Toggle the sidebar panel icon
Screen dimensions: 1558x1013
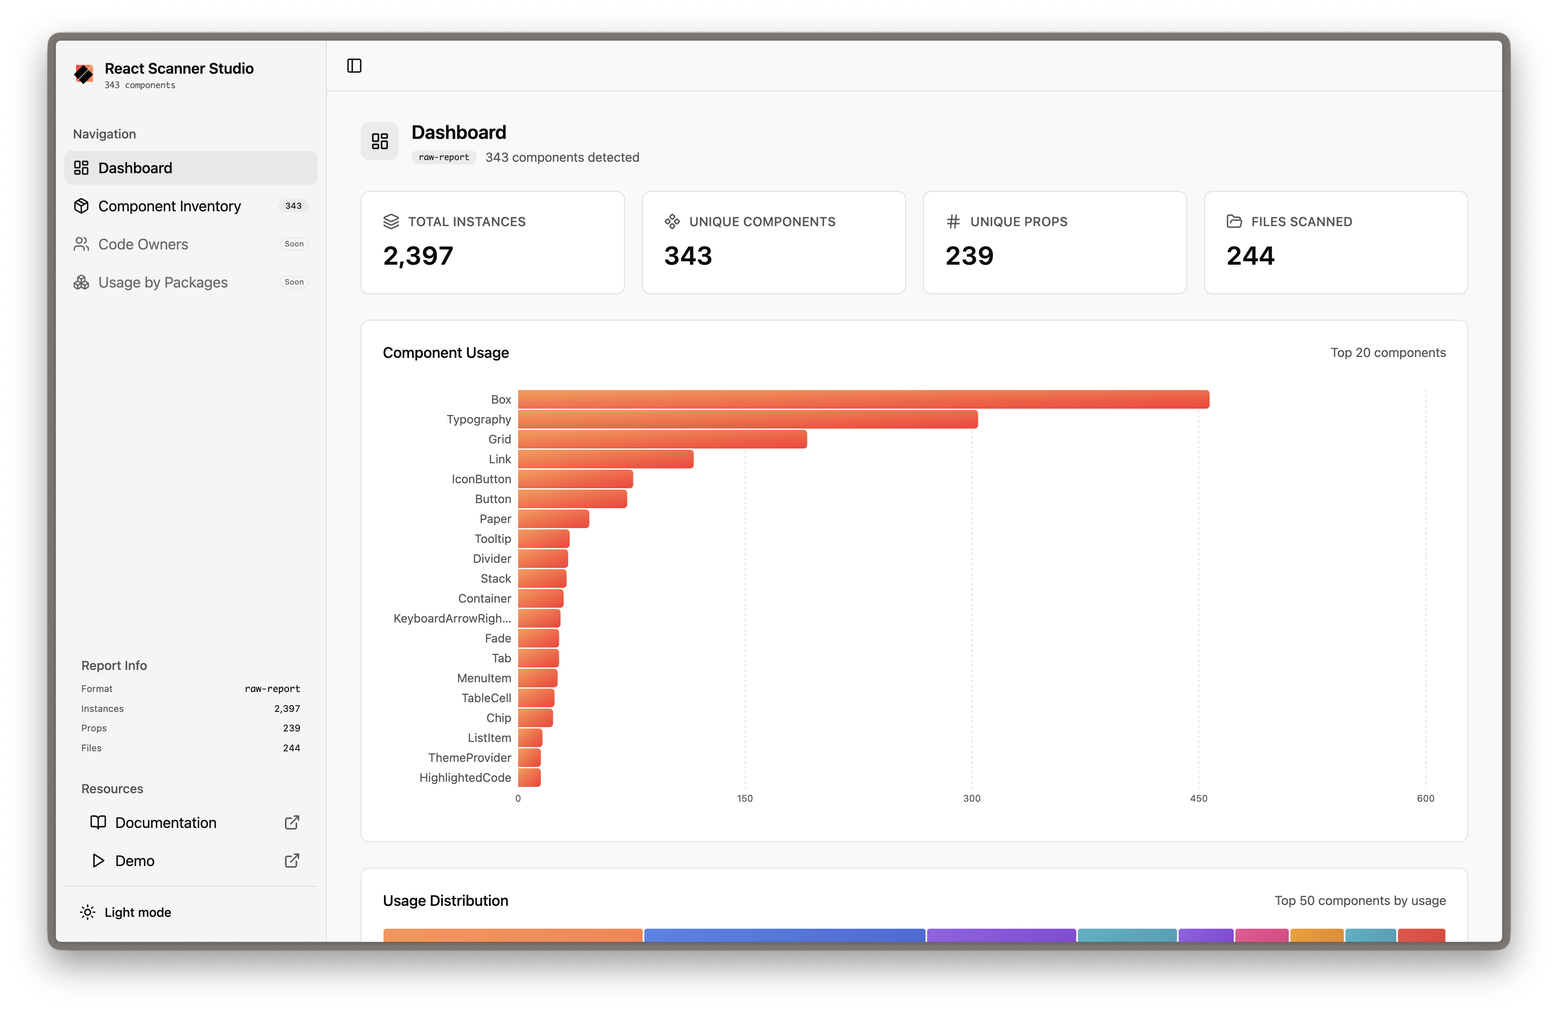tap(354, 66)
